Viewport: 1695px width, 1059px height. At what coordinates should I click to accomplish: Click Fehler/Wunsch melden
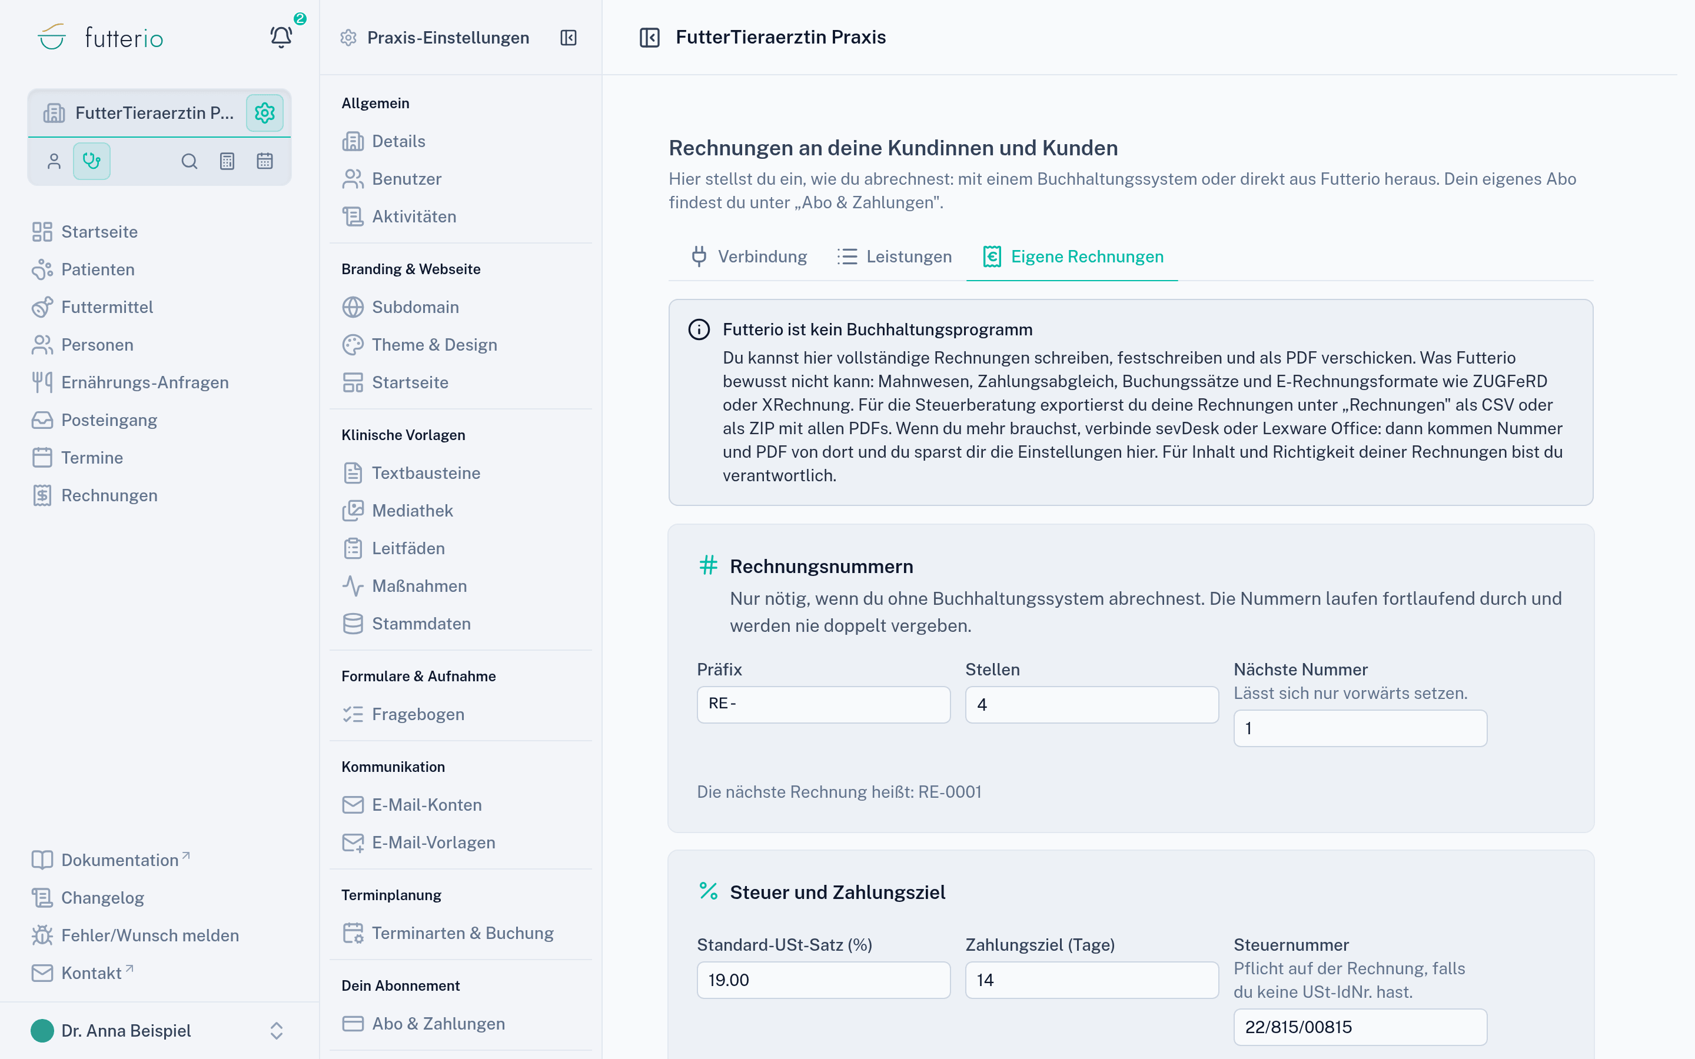tap(136, 935)
